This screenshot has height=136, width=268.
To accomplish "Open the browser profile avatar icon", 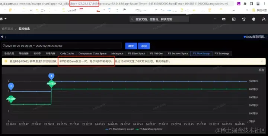I will [258, 4].
